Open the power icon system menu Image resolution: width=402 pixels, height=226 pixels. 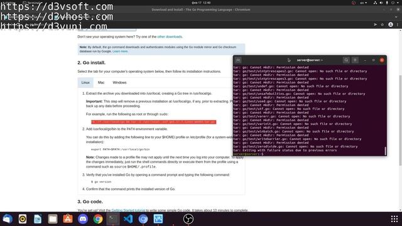(393, 3)
